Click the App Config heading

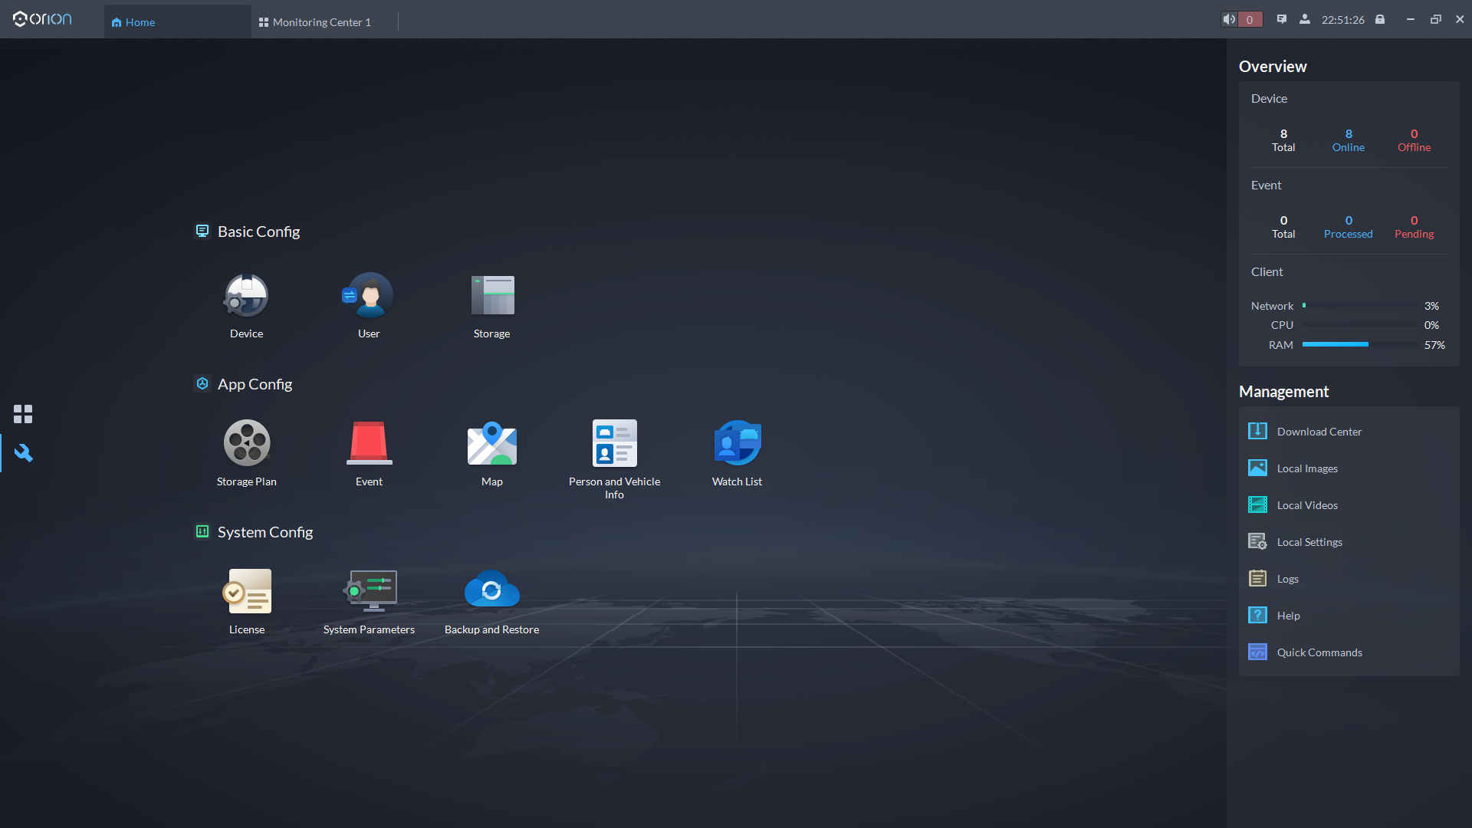255,384
